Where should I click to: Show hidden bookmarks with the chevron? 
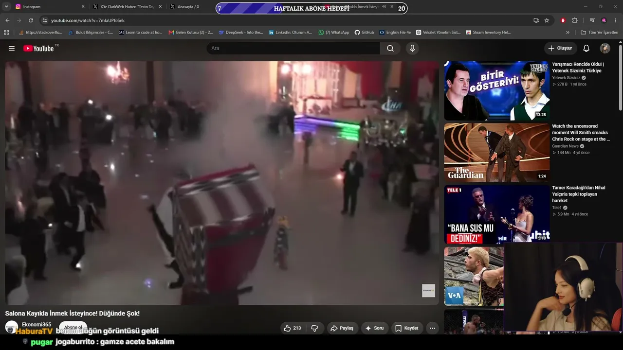(x=568, y=33)
